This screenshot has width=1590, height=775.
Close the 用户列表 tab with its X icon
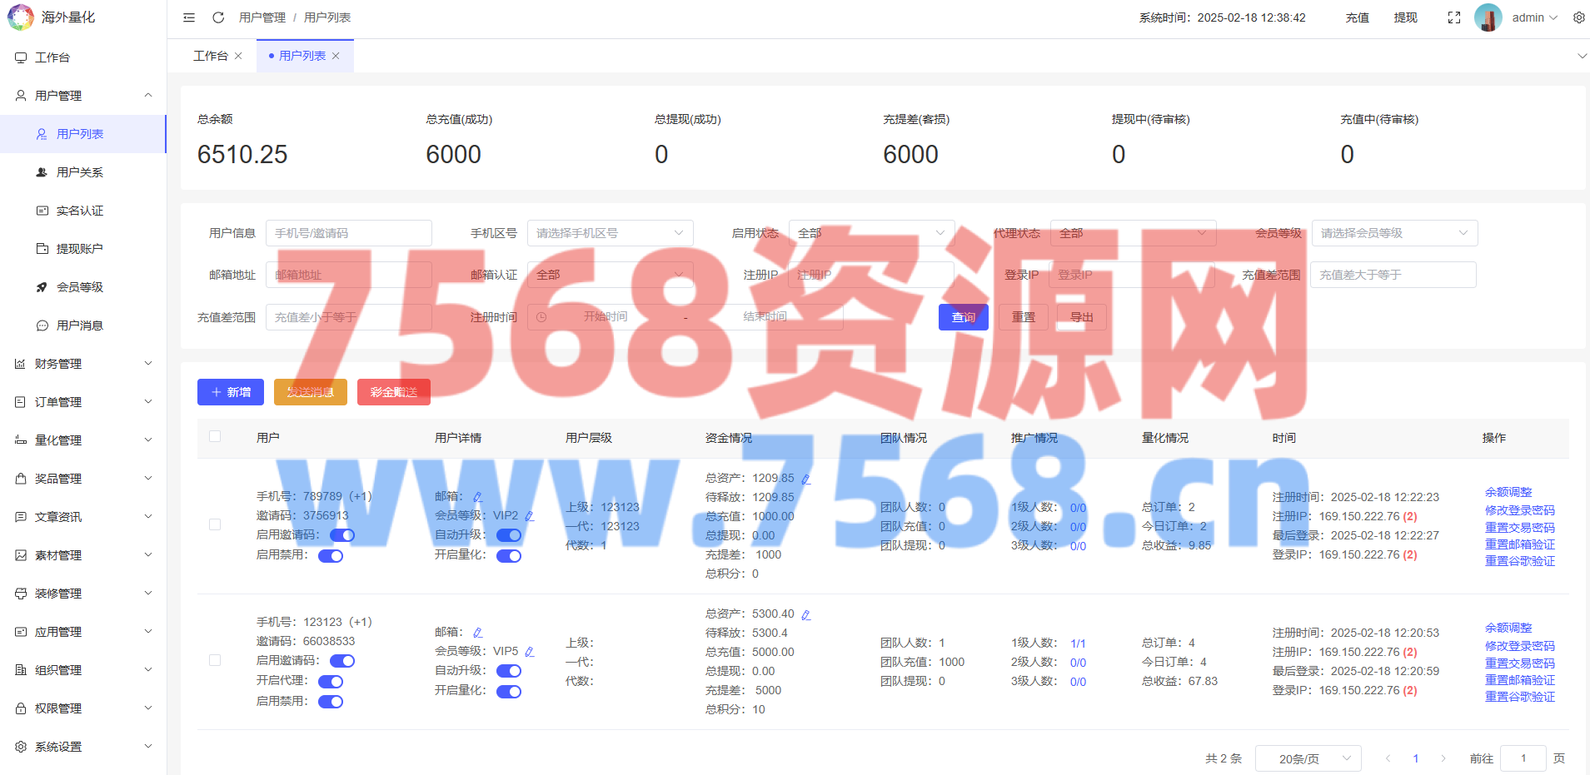click(x=336, y=56)
